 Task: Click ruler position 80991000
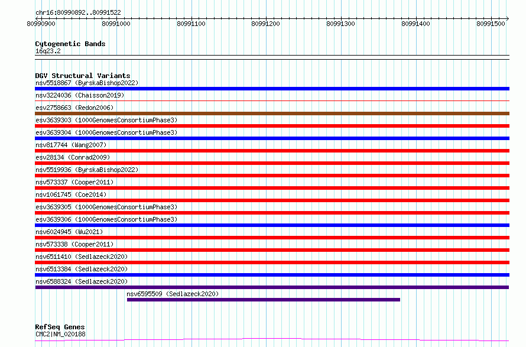point(116,24)
